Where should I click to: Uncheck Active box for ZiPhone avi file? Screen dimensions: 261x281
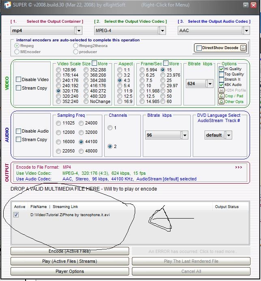click(x=16, y=215)
